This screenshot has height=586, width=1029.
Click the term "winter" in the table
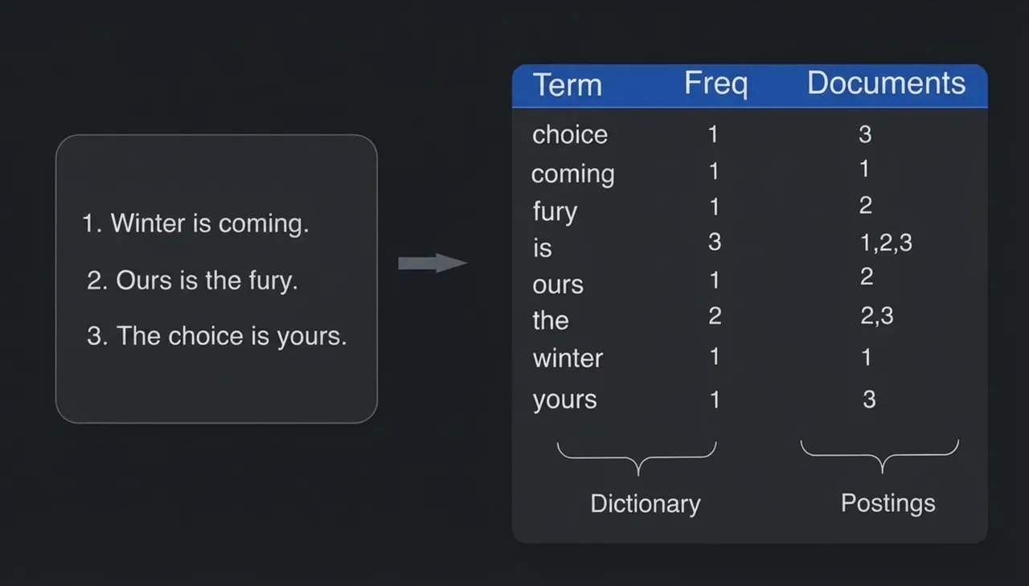click(x=568, y=359)
